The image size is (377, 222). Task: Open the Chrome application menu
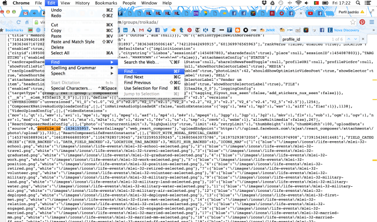pos(21,3)
